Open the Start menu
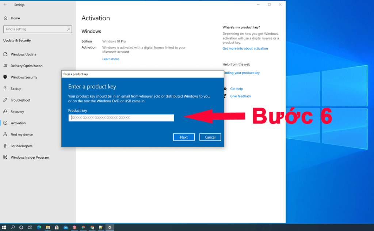This screenshot has width=374, height=231. tap(4, 227)
